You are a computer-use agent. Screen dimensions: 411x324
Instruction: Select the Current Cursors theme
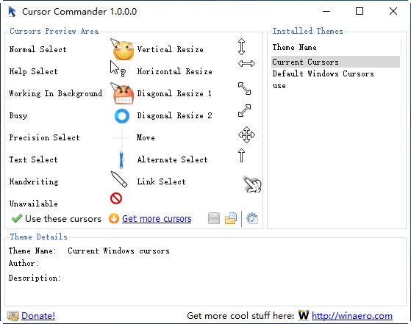point(335,62)
